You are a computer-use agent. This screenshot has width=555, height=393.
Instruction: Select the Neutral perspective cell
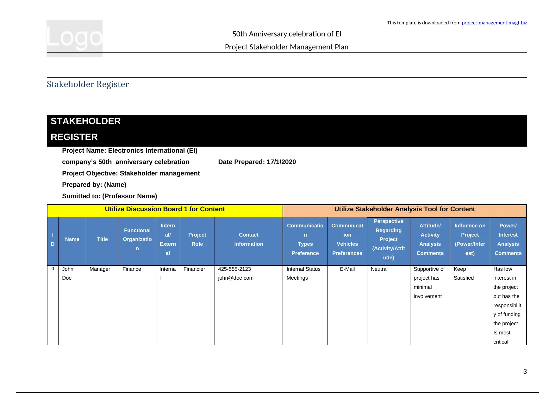pos(389,305)
